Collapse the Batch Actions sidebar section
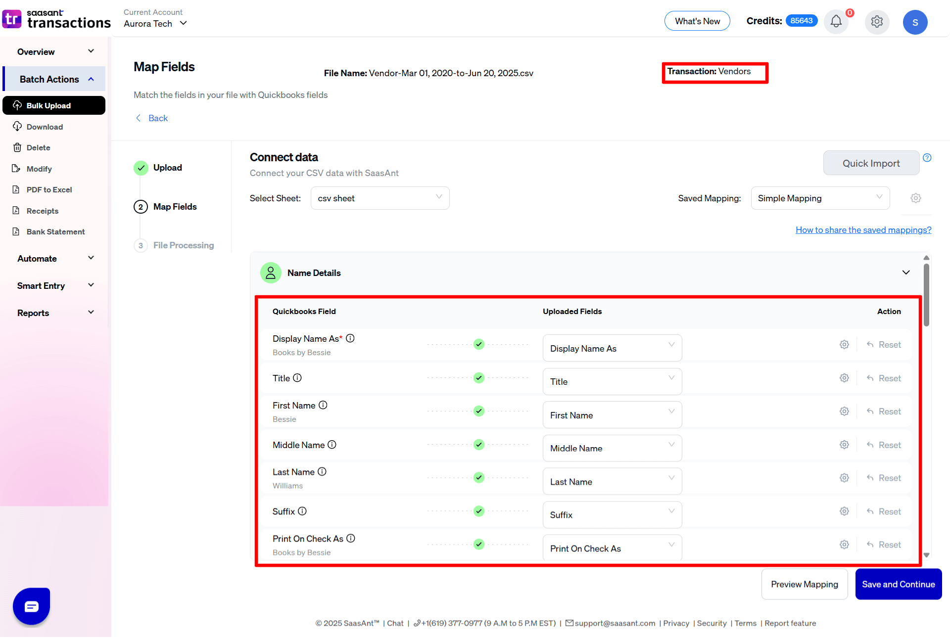This screenshot has height=638, width=950. point(54,79)
